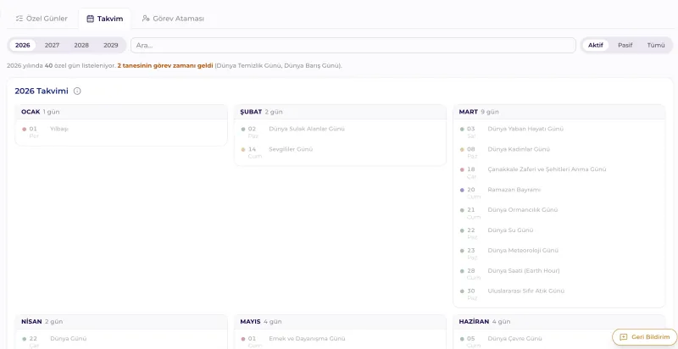
Task: Select year 2027
Action: 52,46
